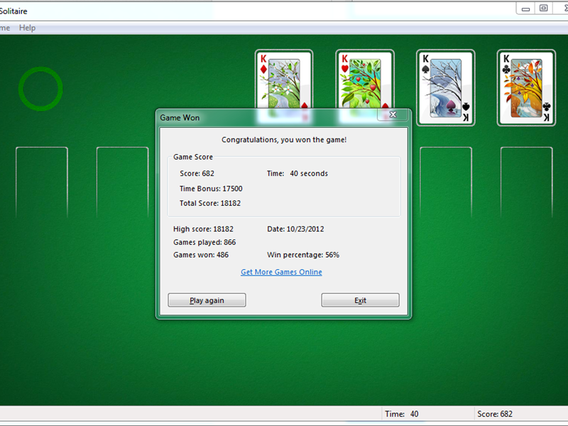
Task: Click the green circle empty stock pile
Action: point(40,89)
